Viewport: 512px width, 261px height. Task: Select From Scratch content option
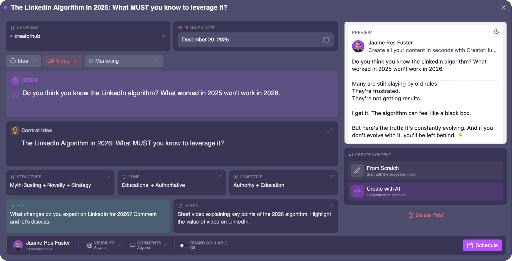(425, 171)
